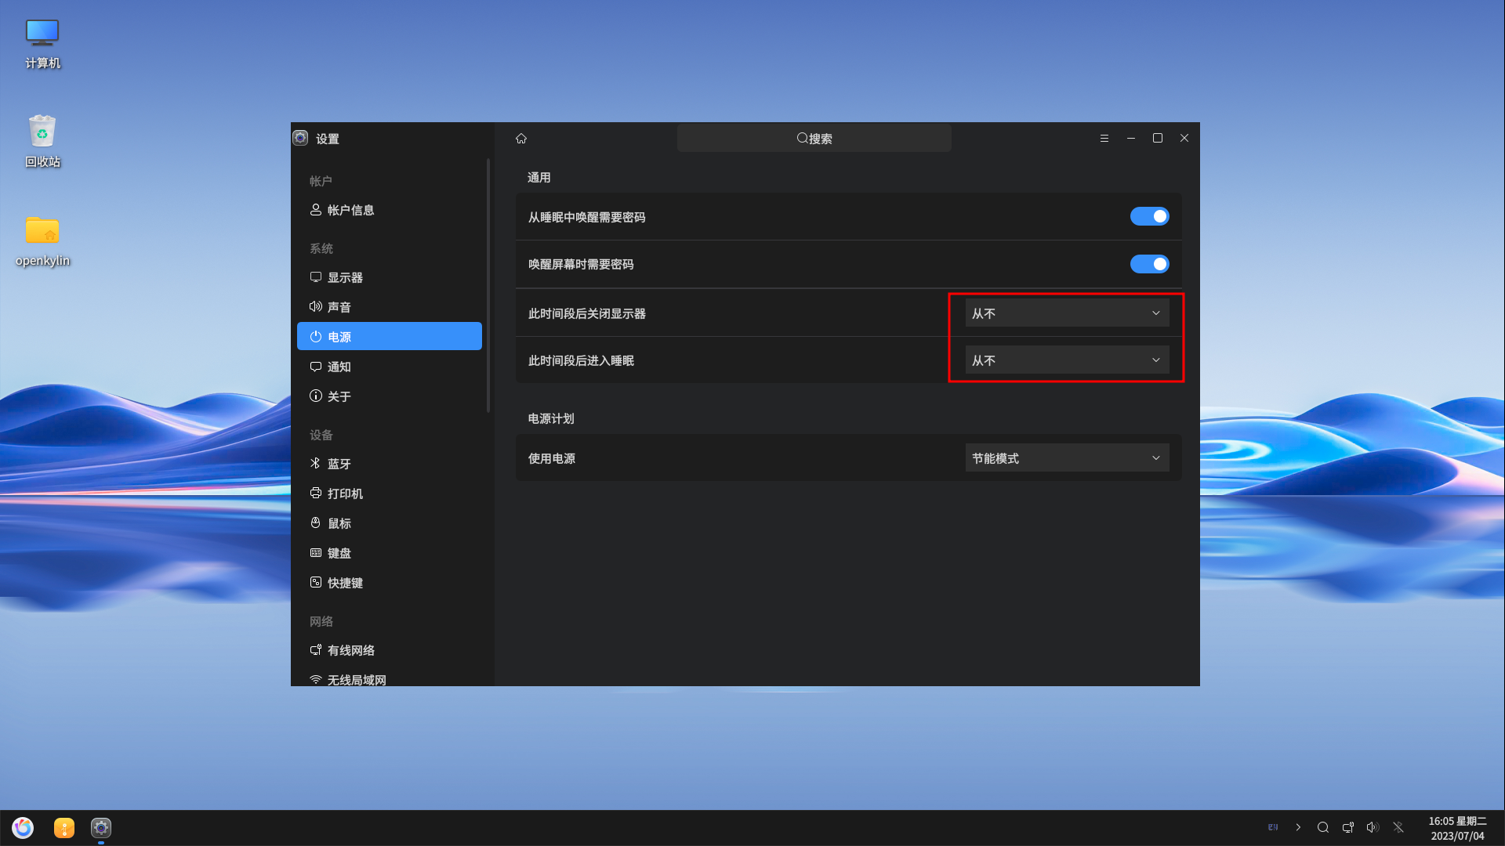Click the volume speaker tray icon
Image resolution: width=1505 pixels, height=846 pixels.
point(1373,827)
